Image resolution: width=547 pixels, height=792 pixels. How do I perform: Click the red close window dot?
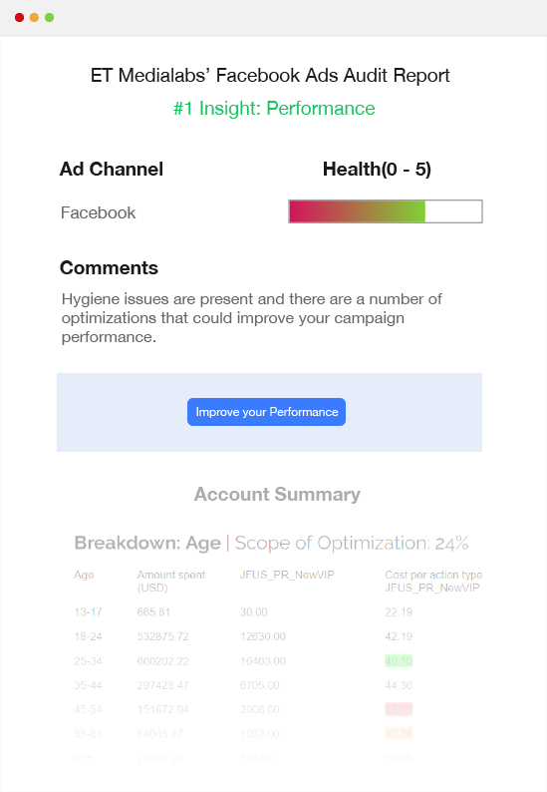19,18
